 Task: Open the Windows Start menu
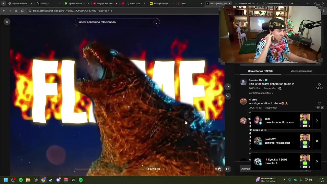[6, 180]
